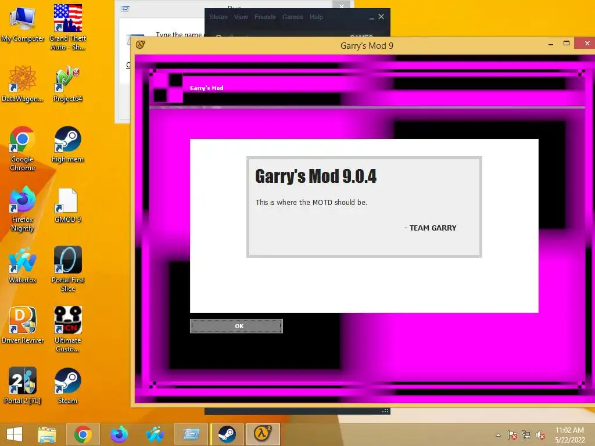Image resolution: width=595 pixels, height=446 pixels.
Task: Maximize the Garry's Mod 9 window
Action: coord(567,43)
